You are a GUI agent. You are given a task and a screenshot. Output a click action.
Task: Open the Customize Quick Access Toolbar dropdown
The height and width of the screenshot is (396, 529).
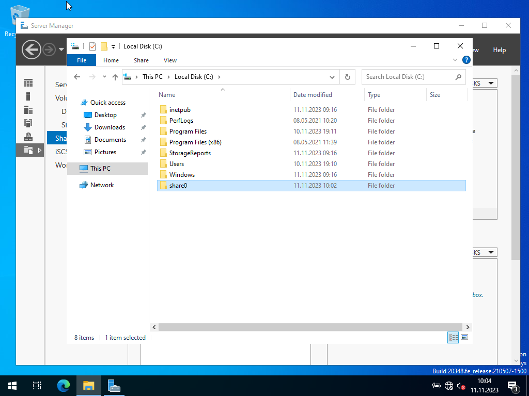point(114,46)
